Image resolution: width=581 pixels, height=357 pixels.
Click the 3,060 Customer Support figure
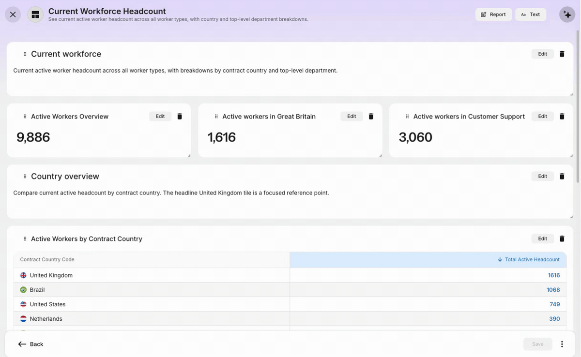pyautogui.click(x=415, y=137)
